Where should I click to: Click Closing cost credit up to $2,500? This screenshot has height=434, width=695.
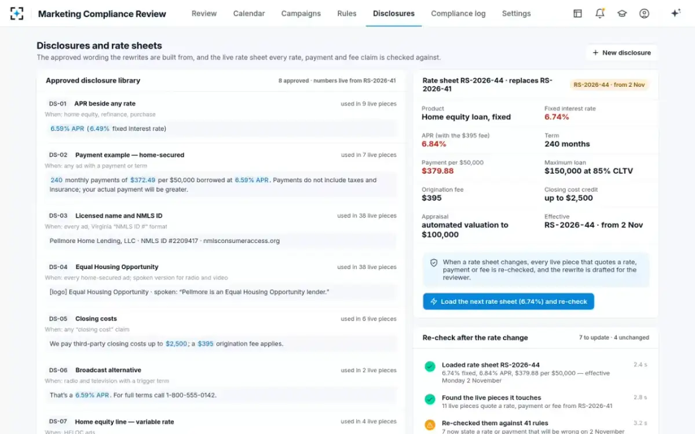pos(569,198)
